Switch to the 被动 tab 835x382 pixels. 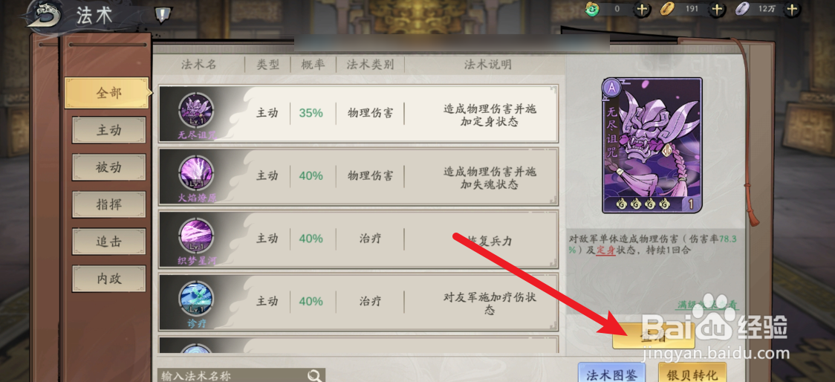point(108,168)
